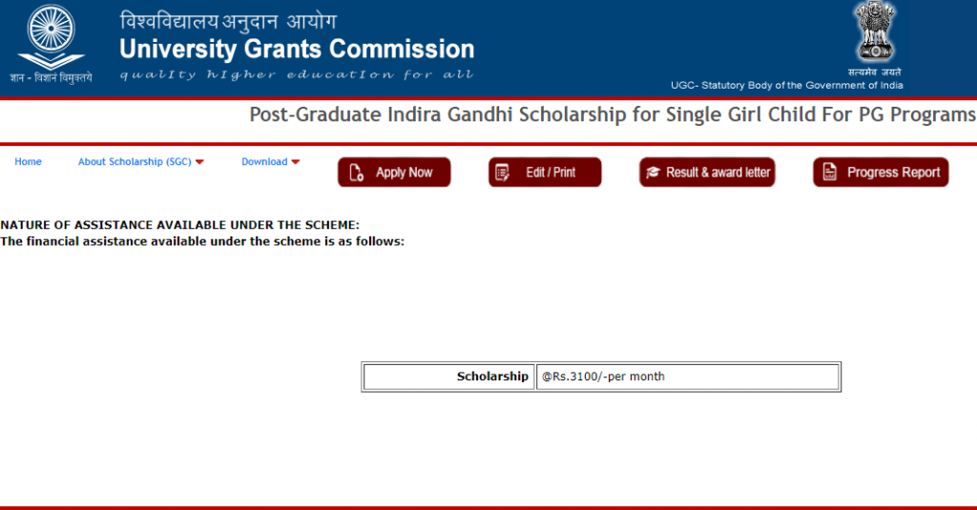977x510 pixels.
Task: Click the form icon on Edit / Print
Action: tap(502, 173)
